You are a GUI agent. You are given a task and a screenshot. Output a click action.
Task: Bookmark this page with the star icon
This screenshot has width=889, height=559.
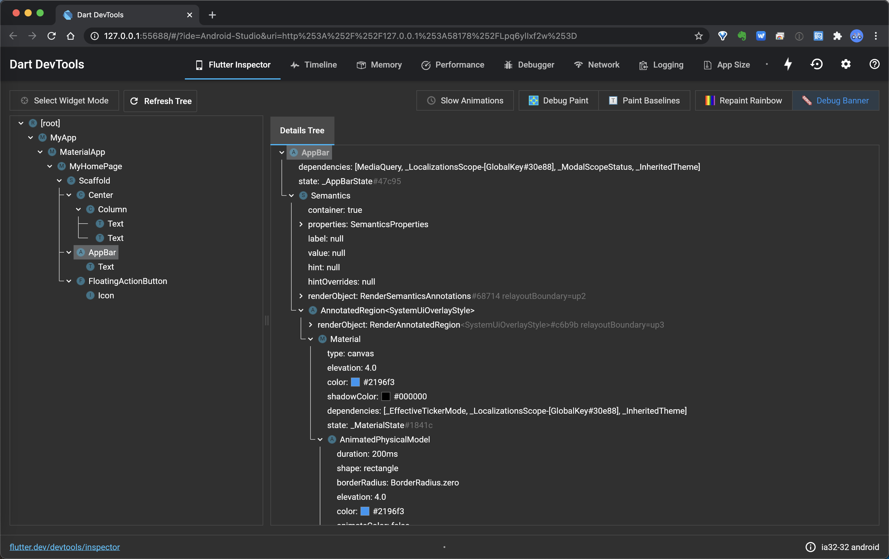click(698, 36)
